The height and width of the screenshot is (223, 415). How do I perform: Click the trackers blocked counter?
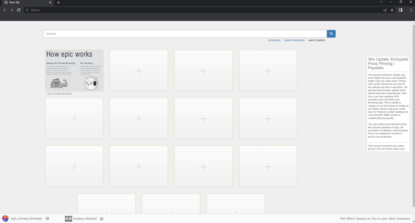(x=68, y=219)
